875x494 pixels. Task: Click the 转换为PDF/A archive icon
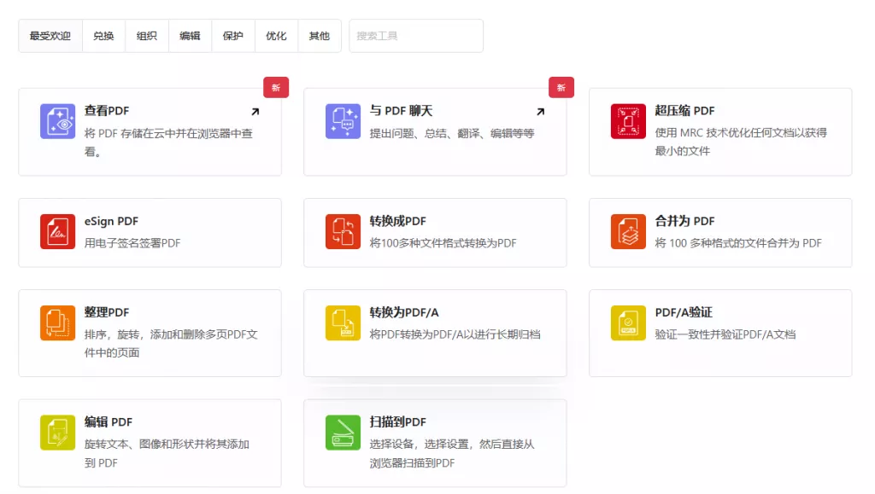(x=342, y=323)
